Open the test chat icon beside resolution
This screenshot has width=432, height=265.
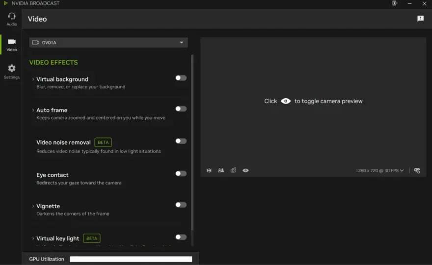pos(417,171)
